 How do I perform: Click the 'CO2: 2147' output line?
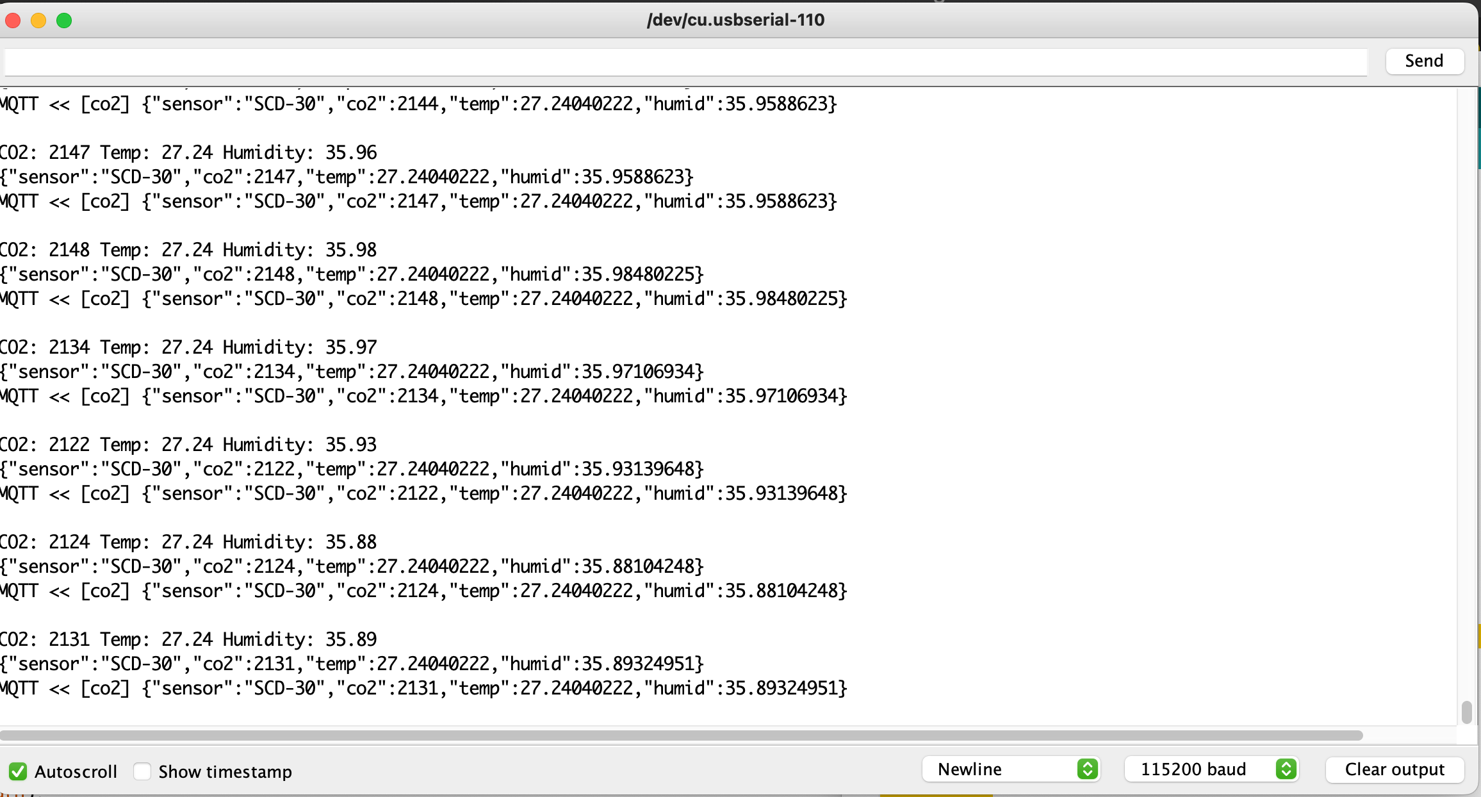point(188,152)
